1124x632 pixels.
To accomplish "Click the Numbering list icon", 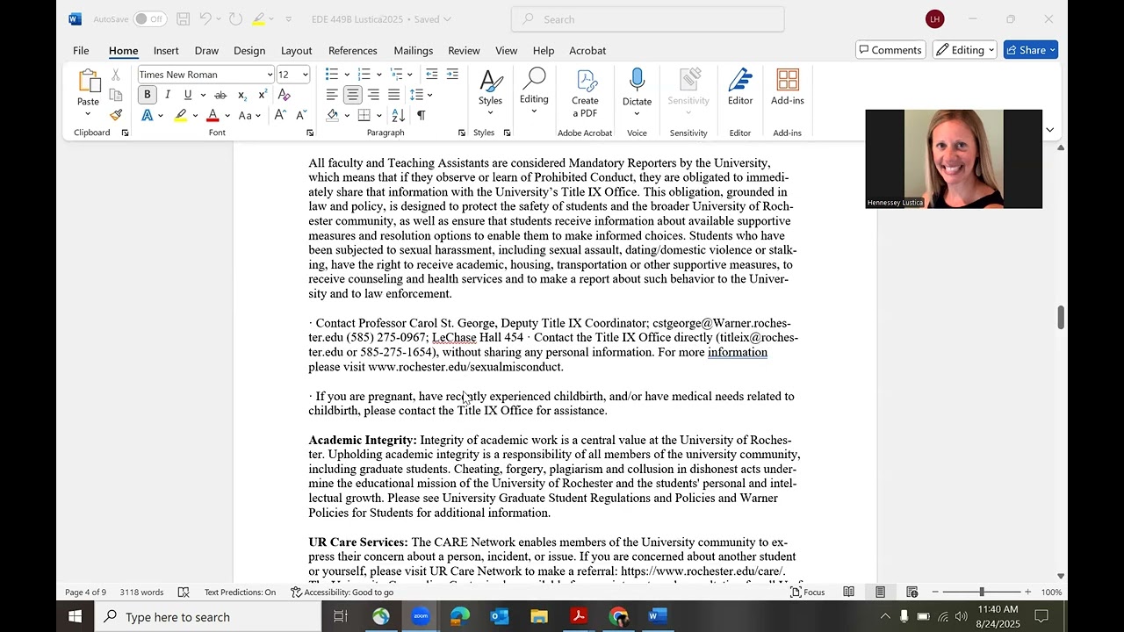I will click(364, 75).
